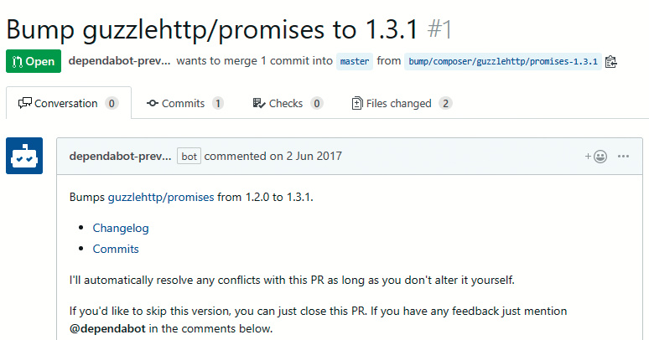
Task: Click the dependabot-prev author name in comment header
Action: [120, 157]
